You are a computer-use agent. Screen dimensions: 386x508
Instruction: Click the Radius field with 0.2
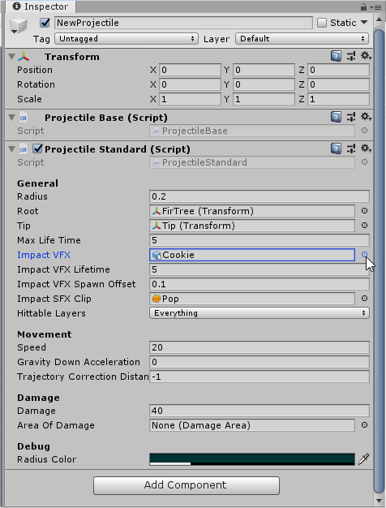click(x=259, y=196)
